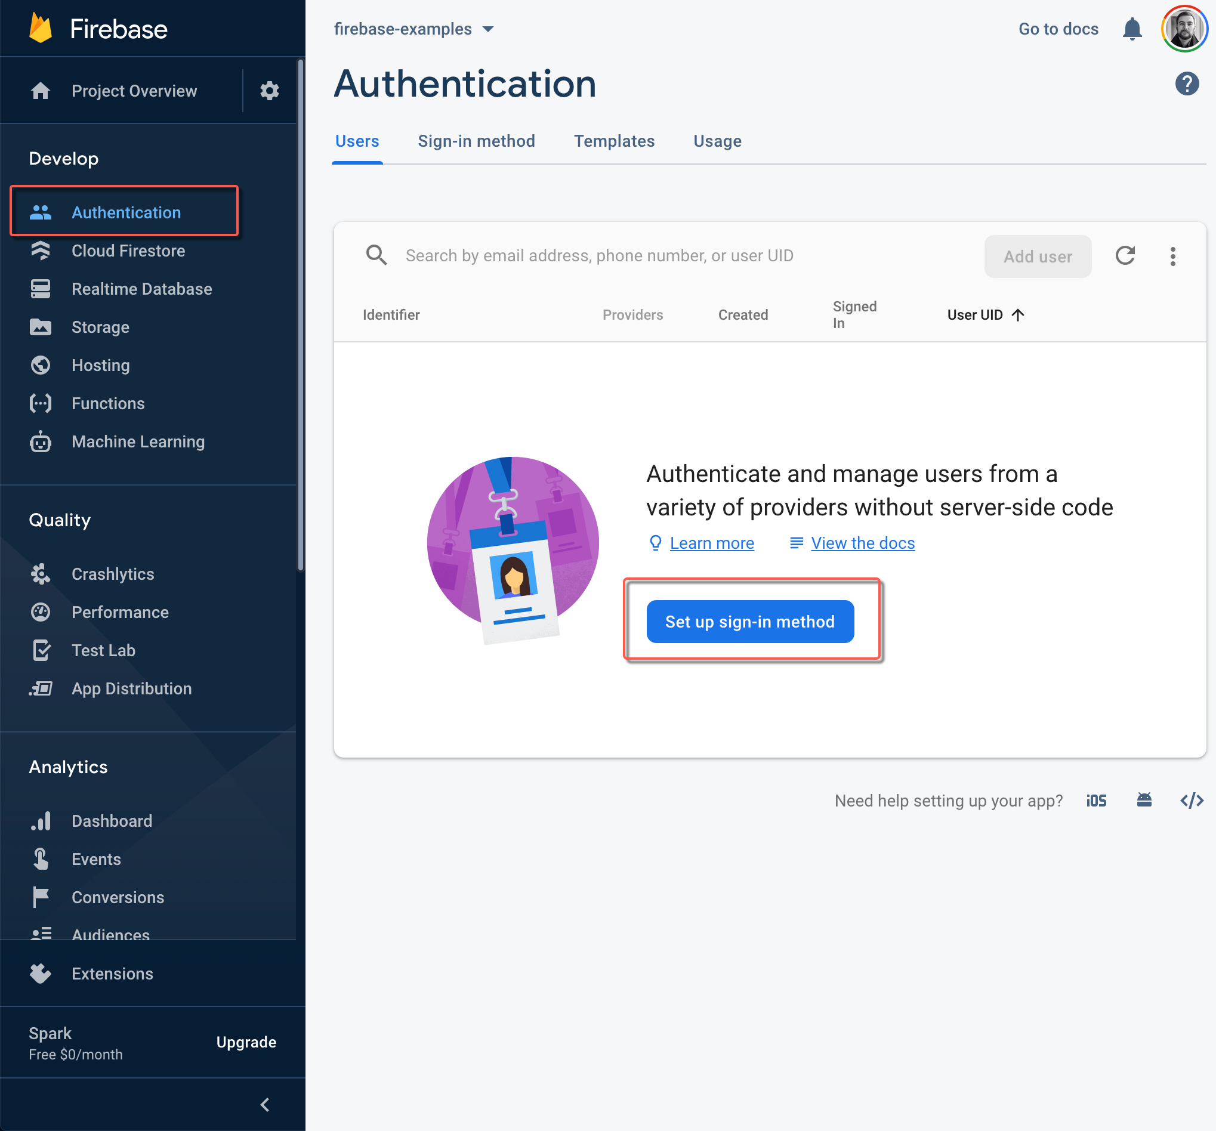Open Authentication in the sidebar

[x=125, y=212]
